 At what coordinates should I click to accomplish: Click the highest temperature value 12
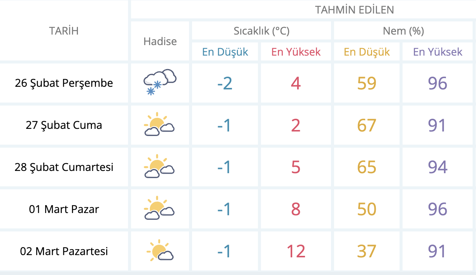pyautogui.click(x=296, y=251)
